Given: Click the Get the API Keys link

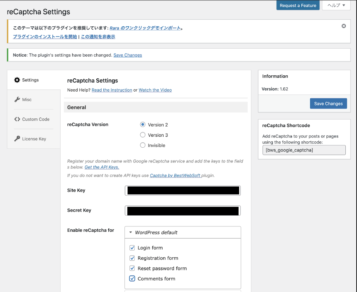Looking at the screenshot, I should coord(102,167).
